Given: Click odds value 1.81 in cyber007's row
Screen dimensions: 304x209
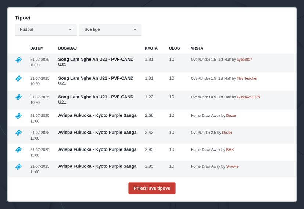Looking at the screenshot, I should coord(149,59).
